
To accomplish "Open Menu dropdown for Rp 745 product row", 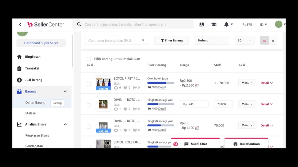I will [247, 104].
